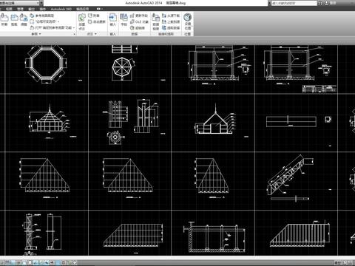Screen dimensions: 355x266
Task: Expand the Reference (参照) panel dropdown
Action: coord(36,34)
